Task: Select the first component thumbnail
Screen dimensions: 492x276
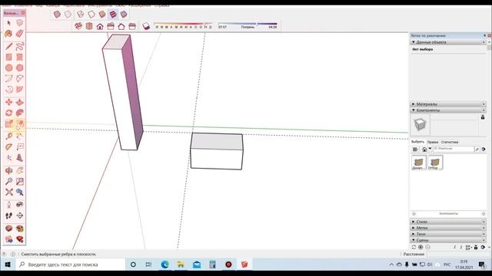Action: [x=418, y=163]
